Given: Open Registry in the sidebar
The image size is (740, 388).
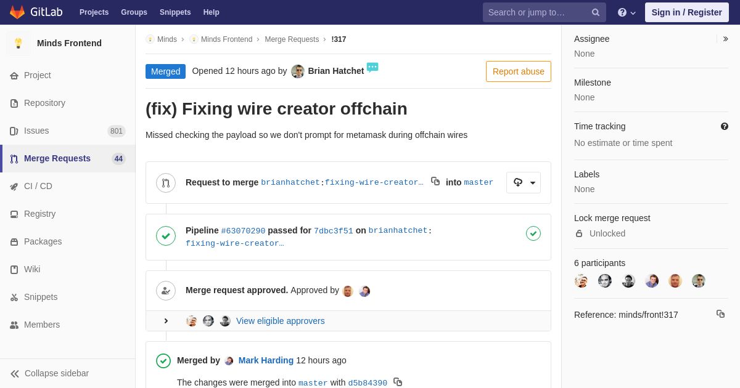Looking at the screenshot, I should point(68,214).
